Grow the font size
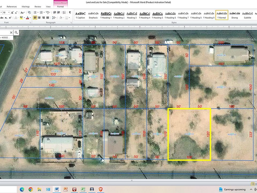Viewport: 257px width, 193px height. point(12,13)
